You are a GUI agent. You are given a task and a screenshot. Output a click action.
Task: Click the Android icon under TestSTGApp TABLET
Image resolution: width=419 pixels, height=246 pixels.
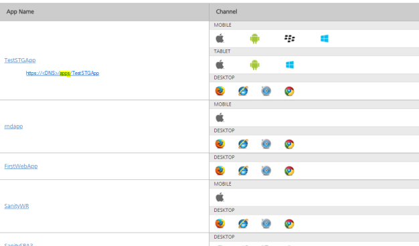(254, 65)
